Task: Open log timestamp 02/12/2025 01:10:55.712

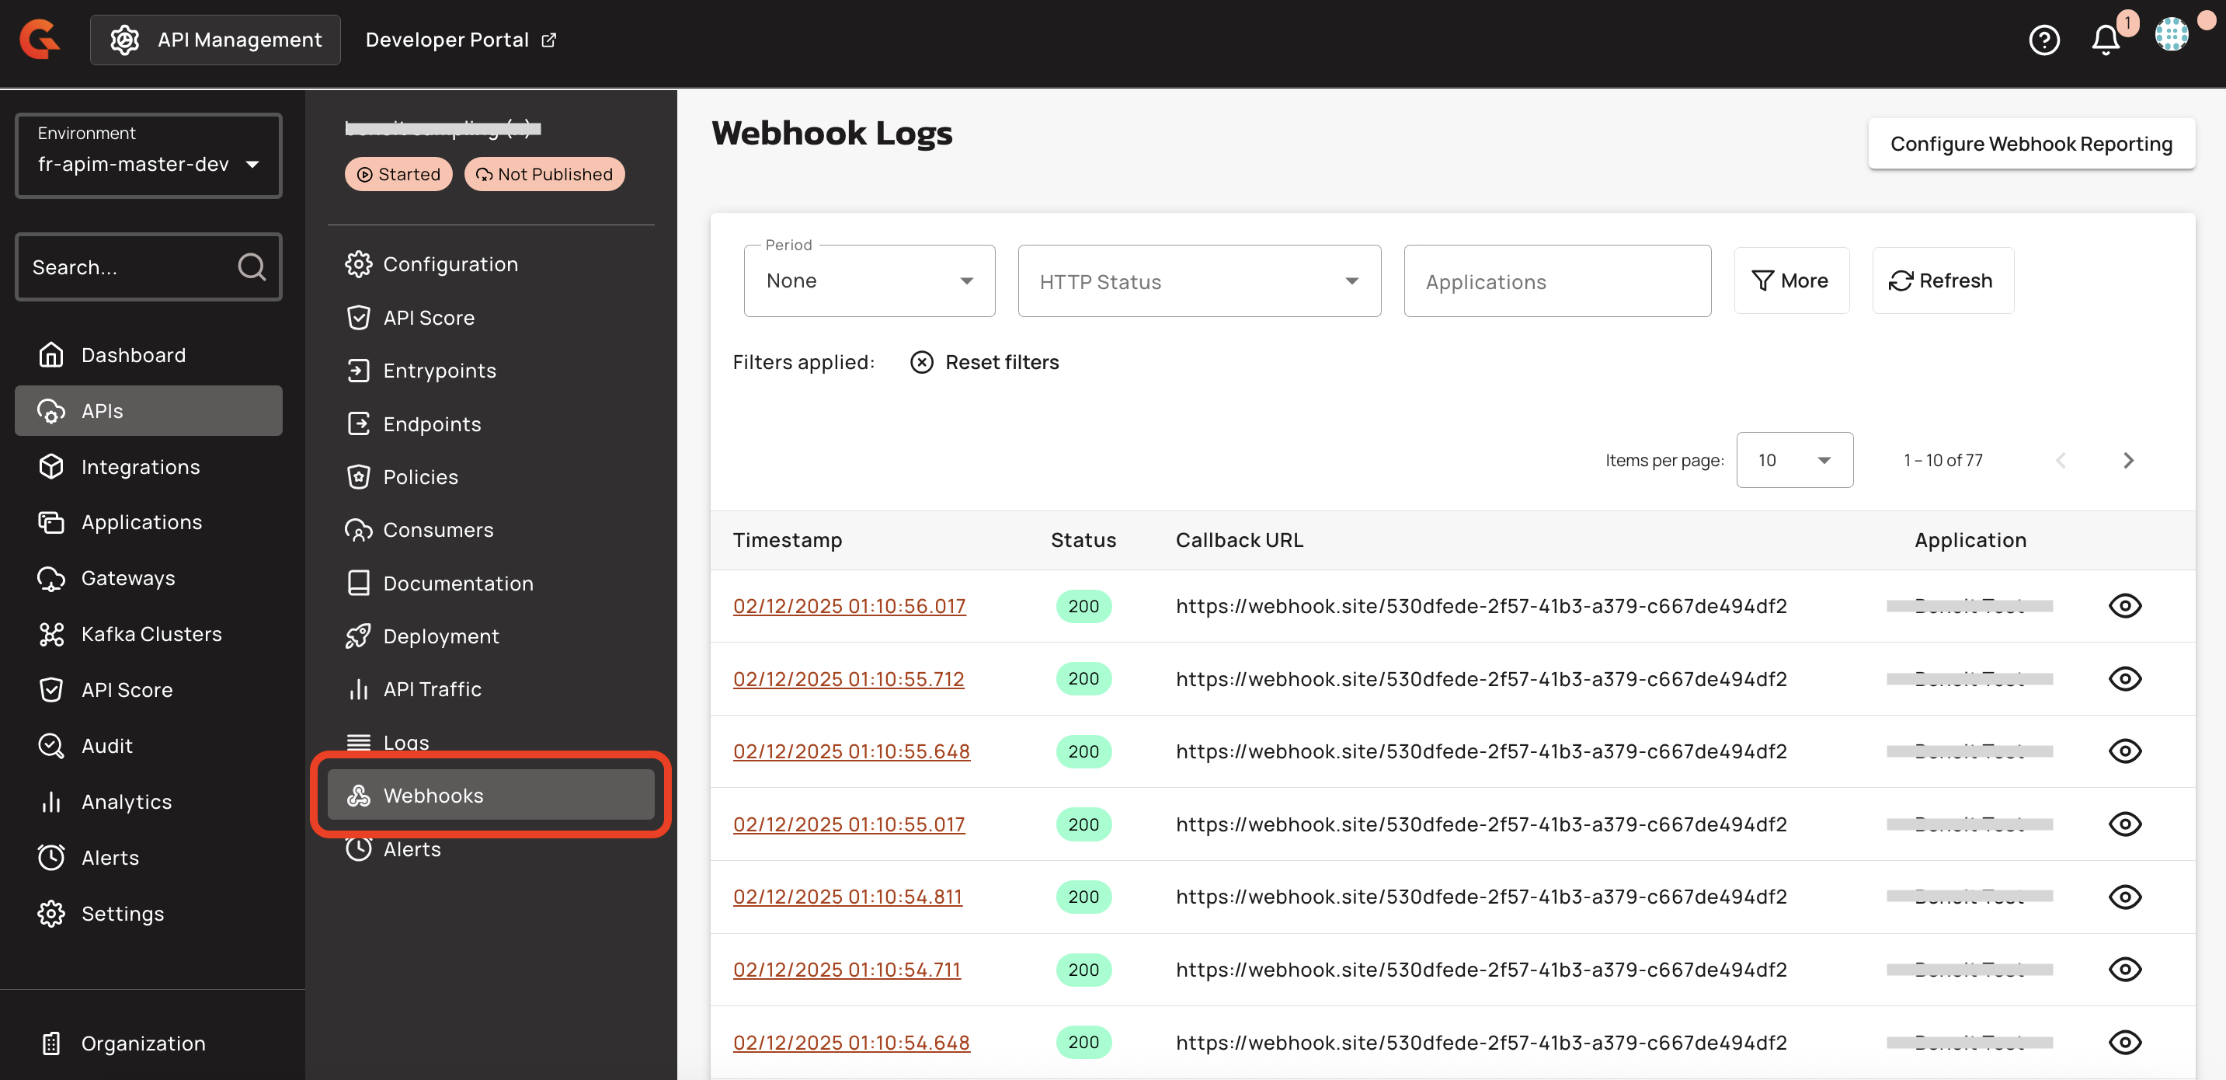Action: click(x=847, y=679)
